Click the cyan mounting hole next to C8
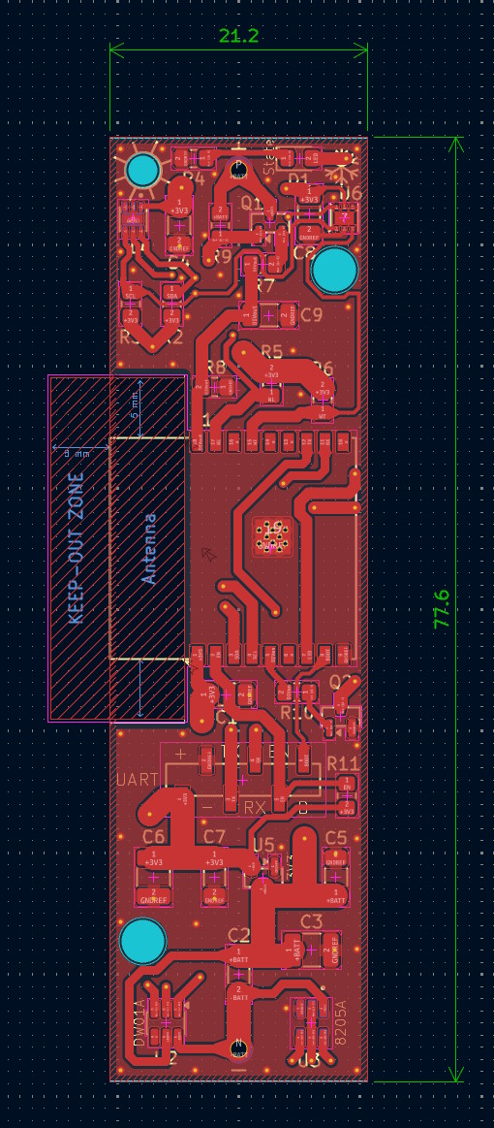Image resolution: width=494 pixels, height=1128 pixels. (x=334, y=270)
